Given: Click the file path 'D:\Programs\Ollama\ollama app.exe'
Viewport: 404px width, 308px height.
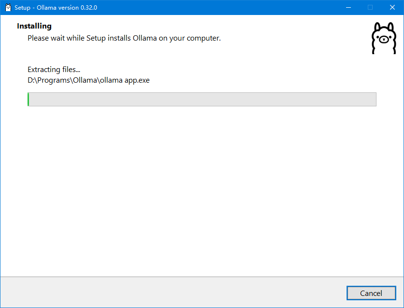Looking at the screenshot, I should tap(89, 80).
